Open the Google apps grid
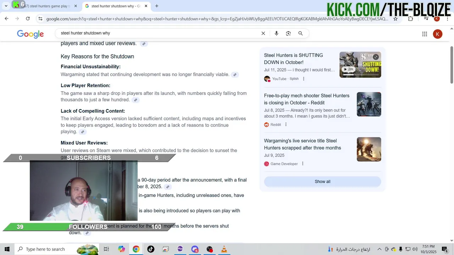The image size is (454, 255). pos(425,34)
